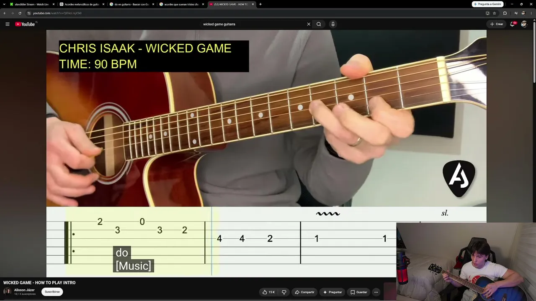Click the 10,1 K suscriptores count

[x=25, y=294]
